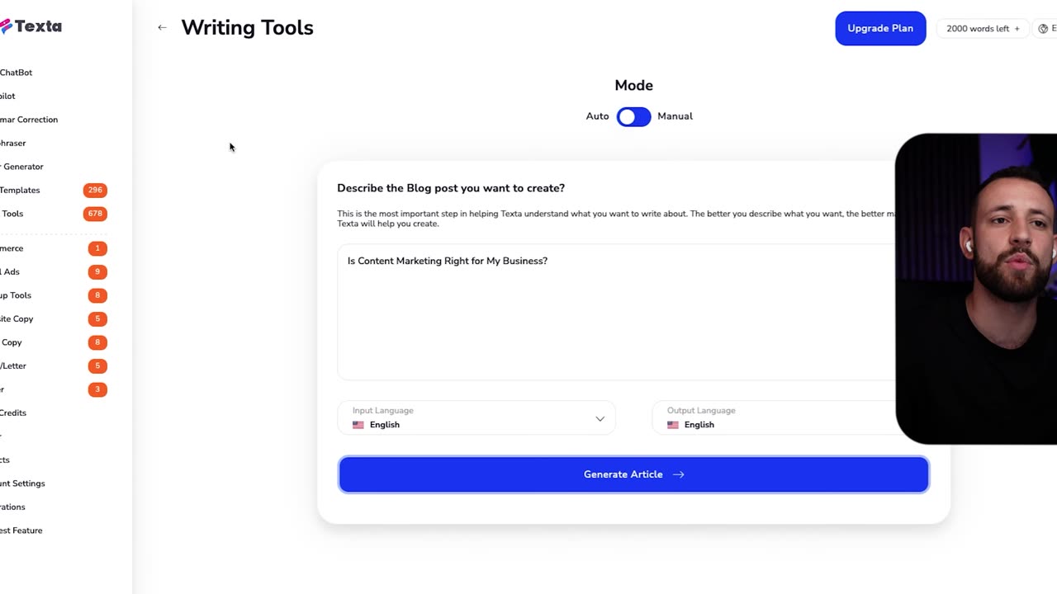Click the globe language icon in header
The image size is (1057, 594).
click(x=1043, y=29)
